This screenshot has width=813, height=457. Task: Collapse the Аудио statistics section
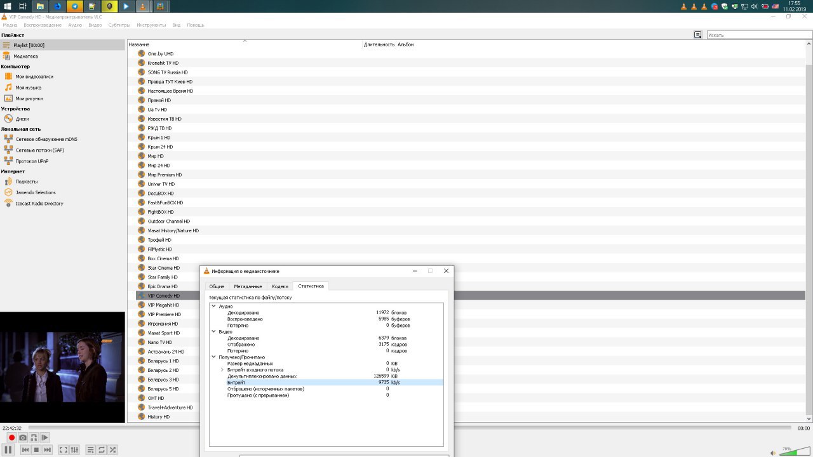(214, 307)
